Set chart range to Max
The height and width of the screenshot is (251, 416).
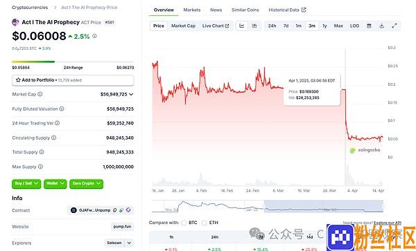click(x=338, y=26)
